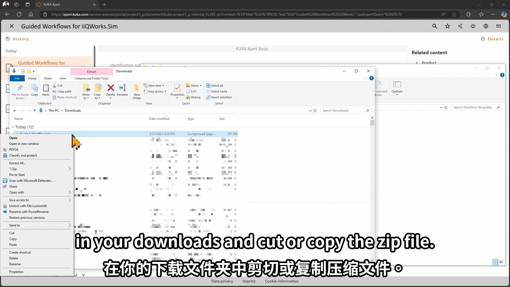This screenshot has height=287, width=510.
Task: Open the Data privacy footer link
Action: coord(222,281)
